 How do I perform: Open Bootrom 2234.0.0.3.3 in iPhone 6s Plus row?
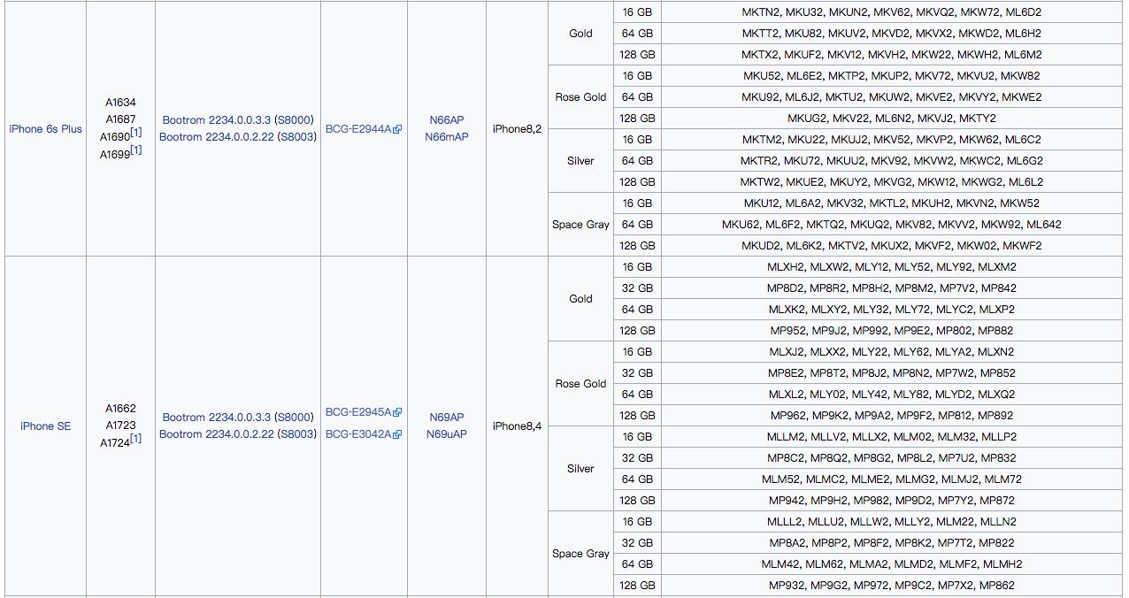217,120
